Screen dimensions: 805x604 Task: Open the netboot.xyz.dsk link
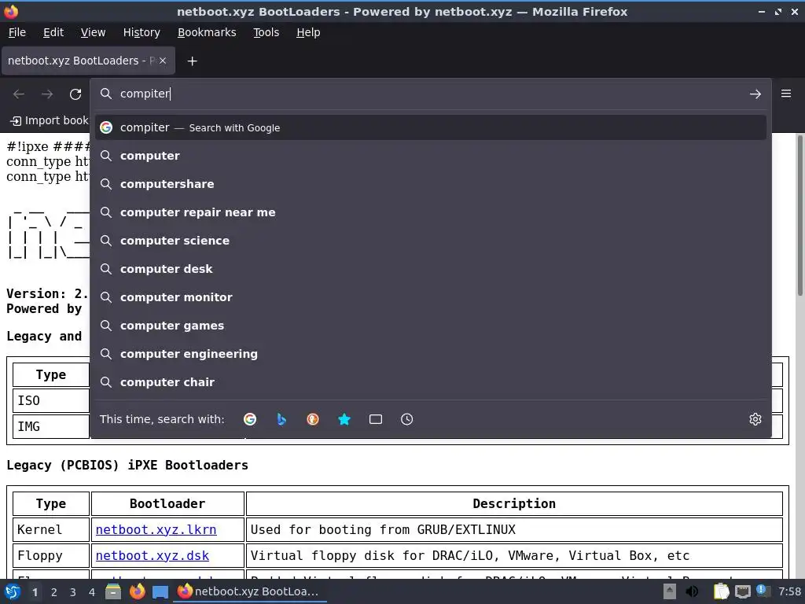(153, 556)
